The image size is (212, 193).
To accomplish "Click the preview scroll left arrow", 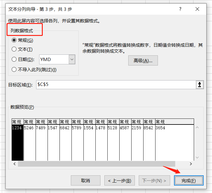I will (x=15, y=164).
